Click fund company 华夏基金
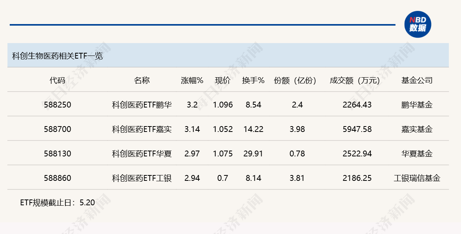 click(417, 154)
